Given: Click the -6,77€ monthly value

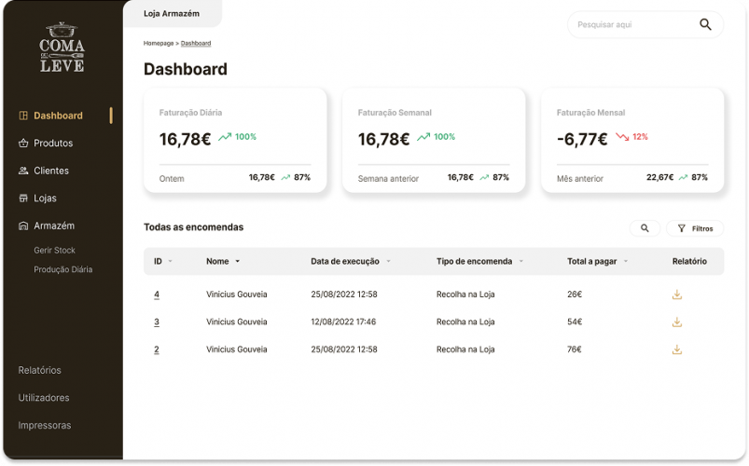Looking at the screenshot, I should [x=582, y=140].
